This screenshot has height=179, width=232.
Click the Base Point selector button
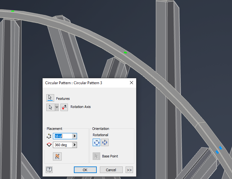(96, 156)
